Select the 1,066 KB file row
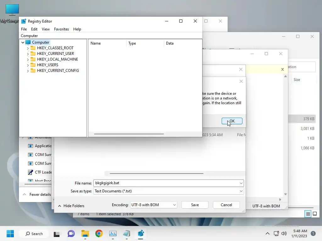 click(302, 148)
